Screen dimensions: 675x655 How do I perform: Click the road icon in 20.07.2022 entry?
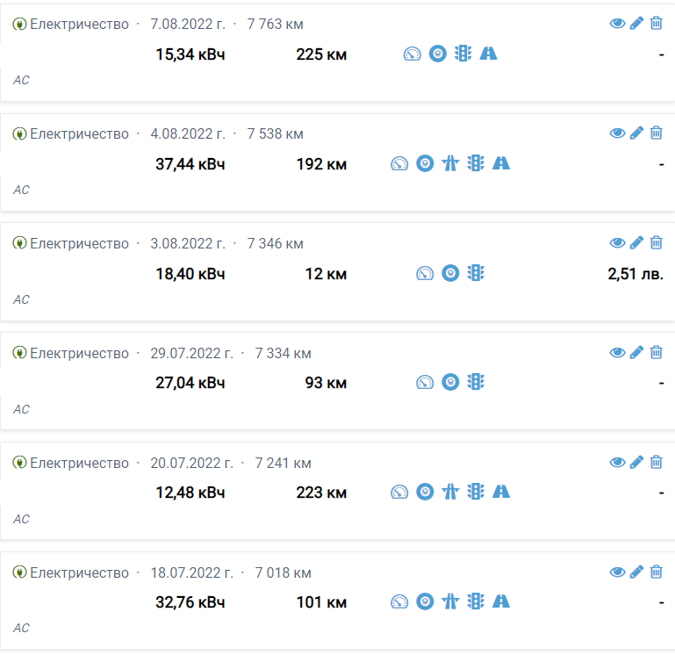501,493
